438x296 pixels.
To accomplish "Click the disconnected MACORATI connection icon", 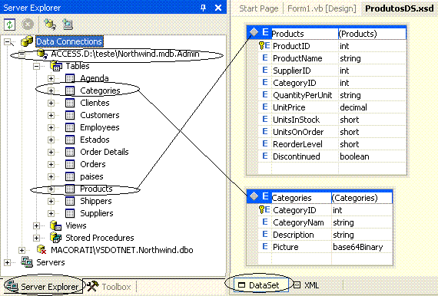I will point(41,250).
